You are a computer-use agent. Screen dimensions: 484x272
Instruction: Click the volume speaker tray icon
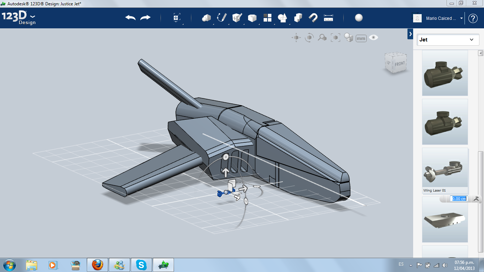(x=444, y=265)
